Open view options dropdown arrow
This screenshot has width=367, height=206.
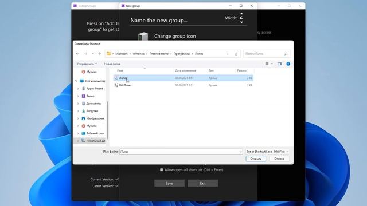click(x=272, y=64)
